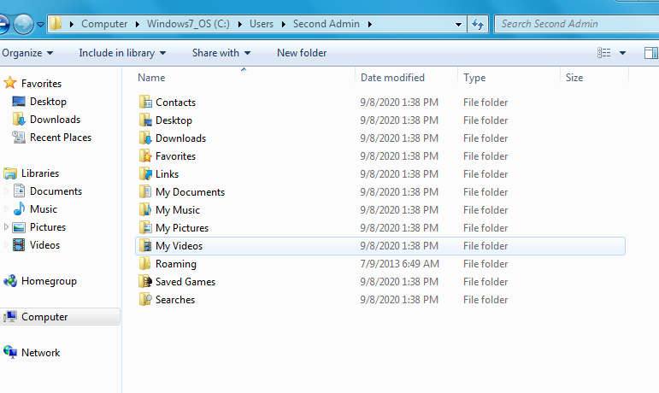Select the Favorites folder icon in file list
Image resolution: width=659 pixels, height=393 pixels.
click(145, 155)
